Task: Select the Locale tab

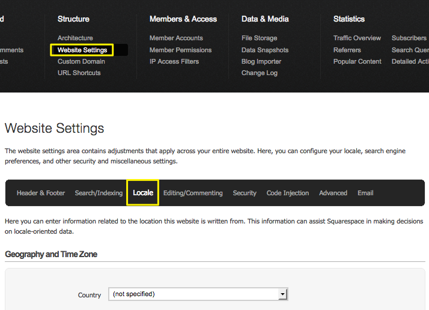Action: pos(143,193)
